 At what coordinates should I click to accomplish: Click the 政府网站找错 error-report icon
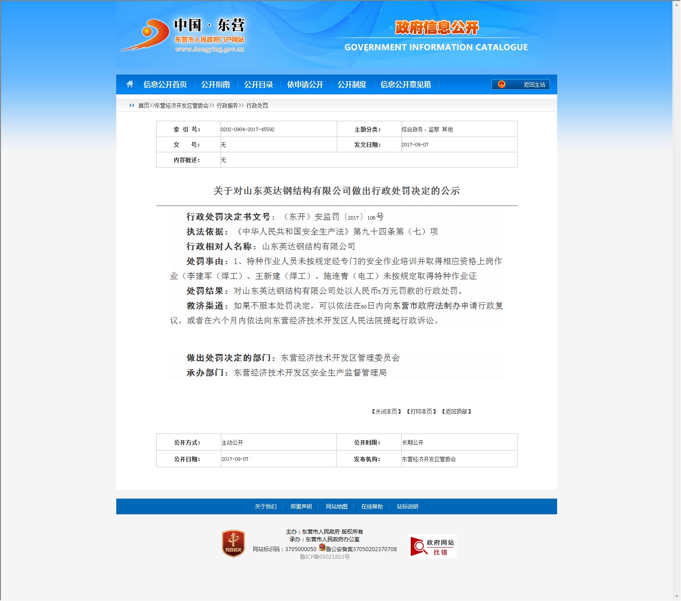(432, 547)
